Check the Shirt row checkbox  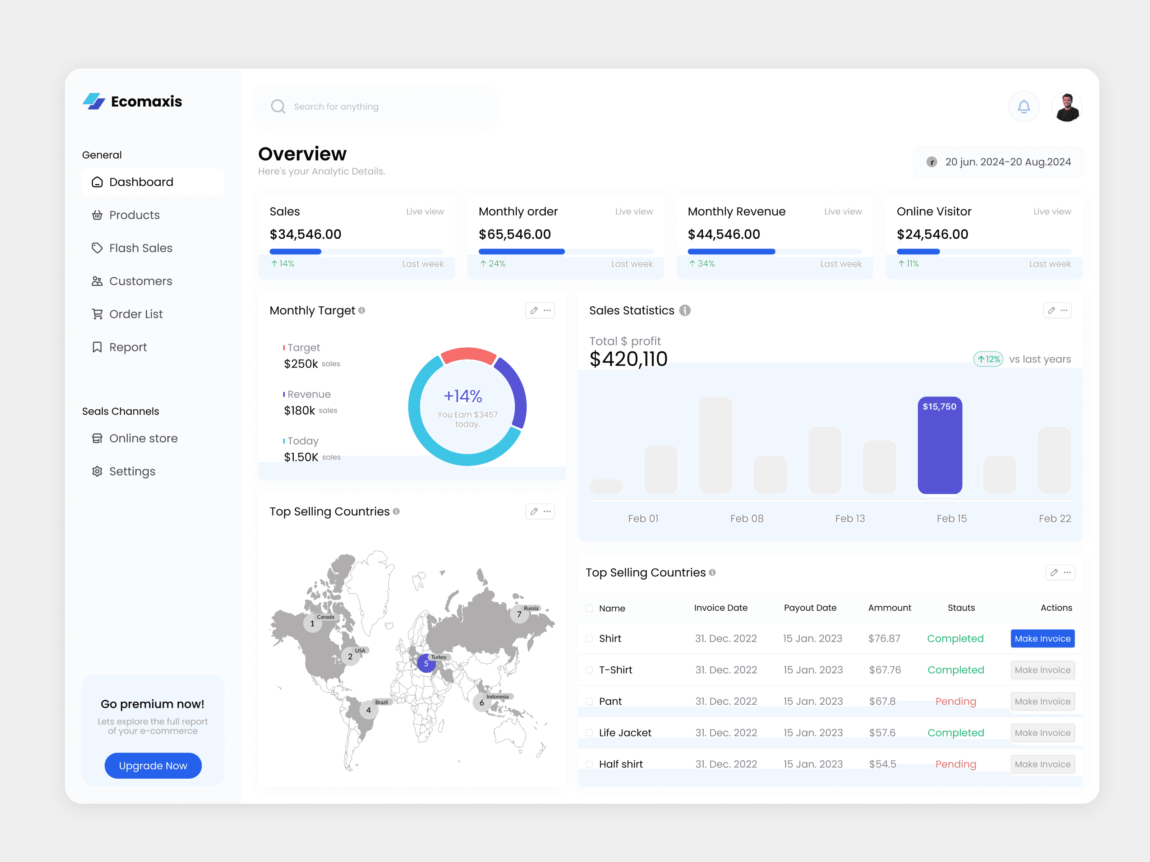click(589, 639)
